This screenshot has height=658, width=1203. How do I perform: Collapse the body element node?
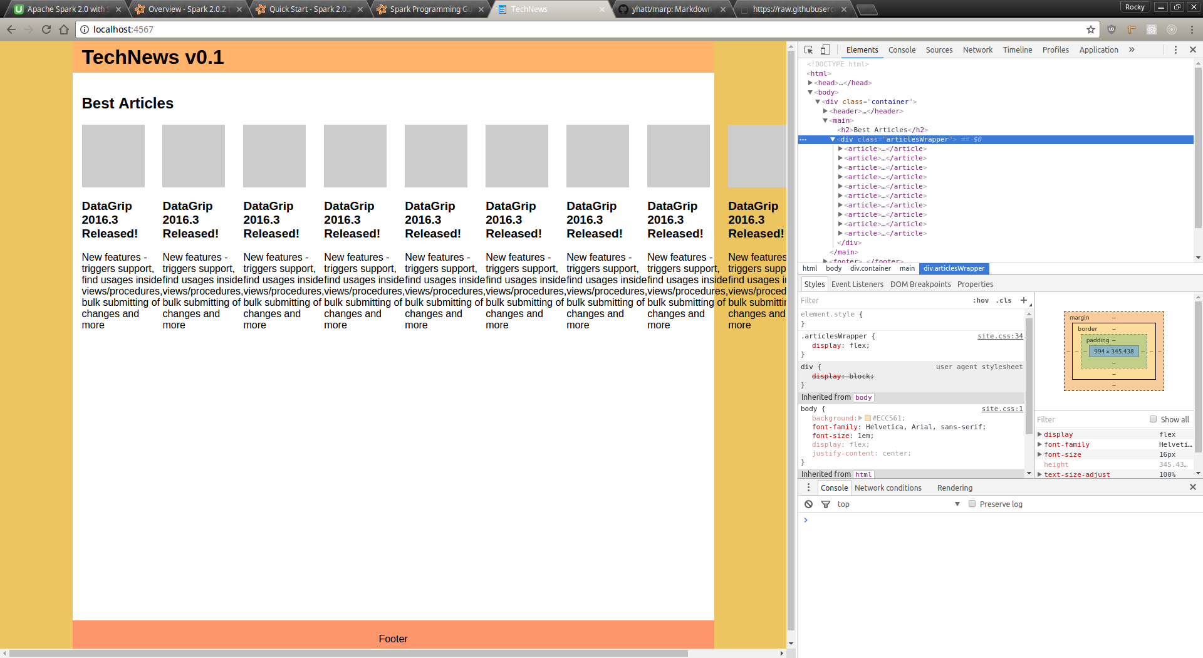[810, 92]
